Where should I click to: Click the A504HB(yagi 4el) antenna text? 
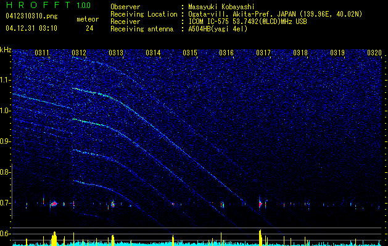click(x=218, y=29)
